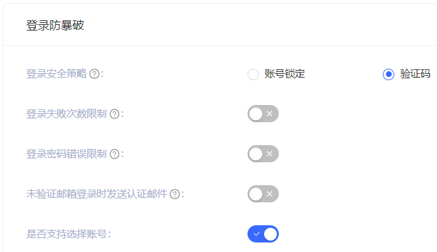437x252 pixels.
Task: Click the 登录安全策略 field label
Action: [57, 74]
